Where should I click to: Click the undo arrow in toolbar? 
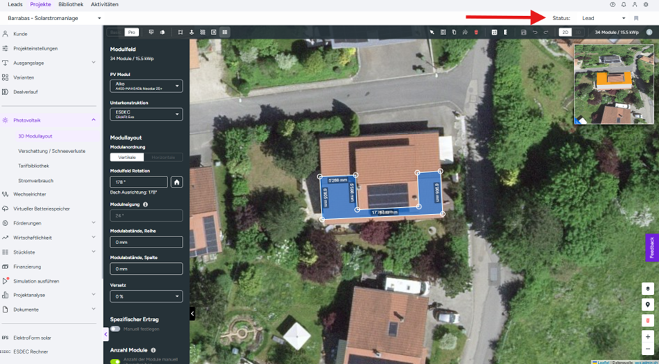535,32
